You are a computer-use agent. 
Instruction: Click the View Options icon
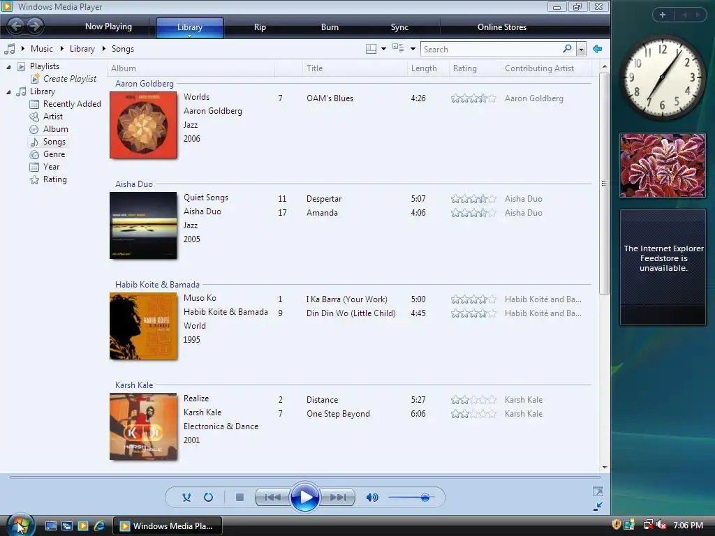398,48
